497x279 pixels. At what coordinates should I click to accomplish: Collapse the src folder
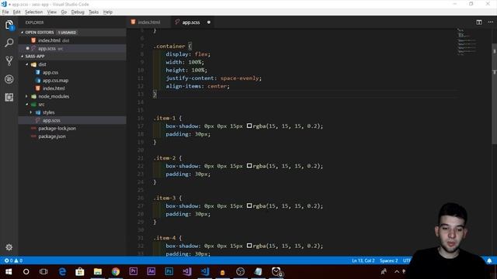(x=27, y=105)
